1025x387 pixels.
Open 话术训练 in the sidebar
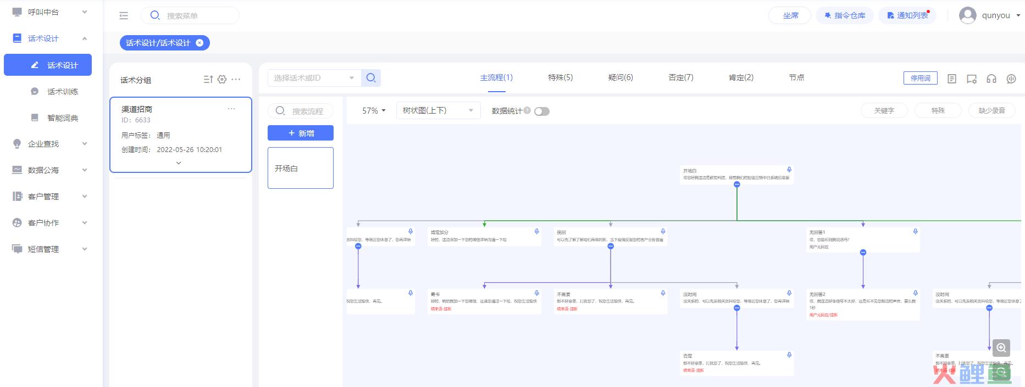pyautogui.click(x=48, y=92)
